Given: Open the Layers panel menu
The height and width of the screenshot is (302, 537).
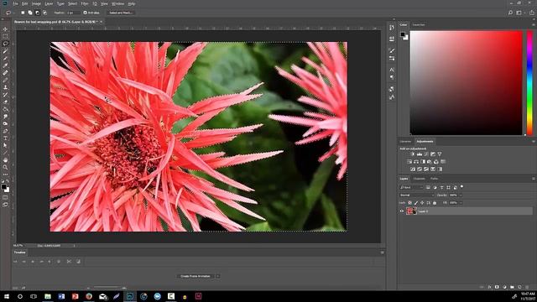Looking at the screenshot, I should (x=534, y=179).
